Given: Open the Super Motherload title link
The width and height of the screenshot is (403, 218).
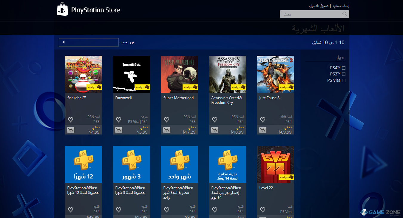Looking at the screenshot, I should (x=178, y=98).
